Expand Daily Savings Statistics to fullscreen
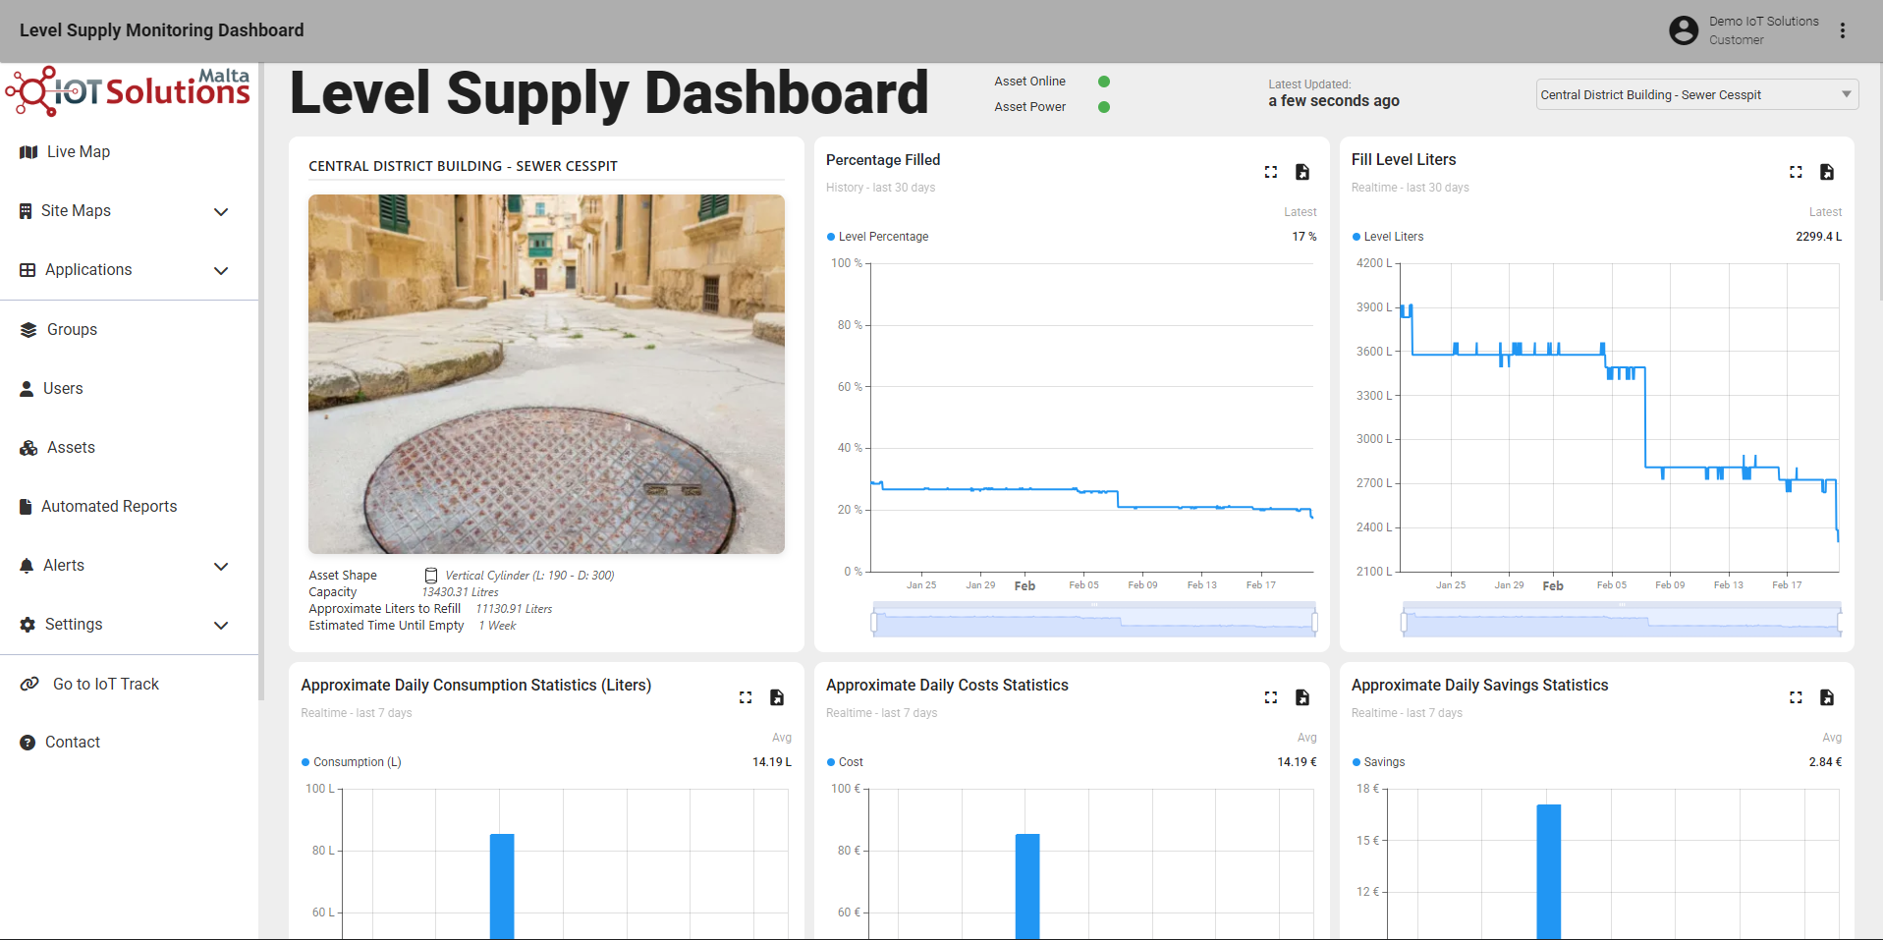The image size is (1883, 940). click(x=1796, y=697)
